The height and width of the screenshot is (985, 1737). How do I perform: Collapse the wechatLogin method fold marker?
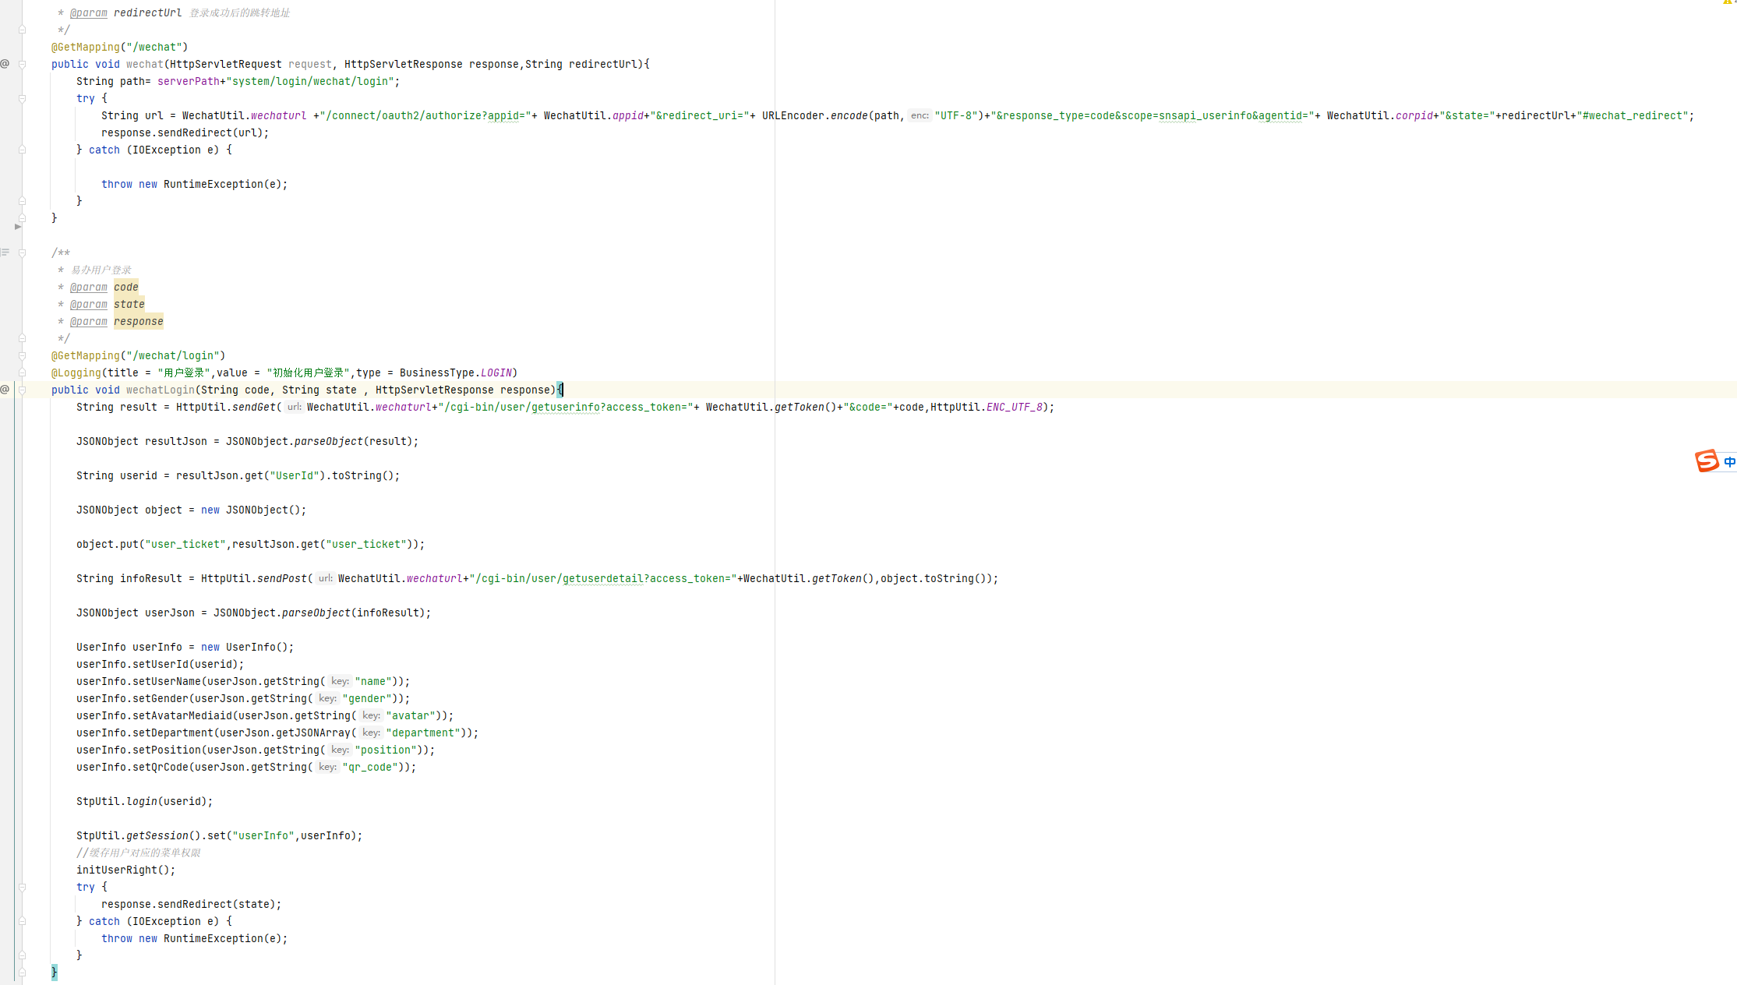[22, 390]
